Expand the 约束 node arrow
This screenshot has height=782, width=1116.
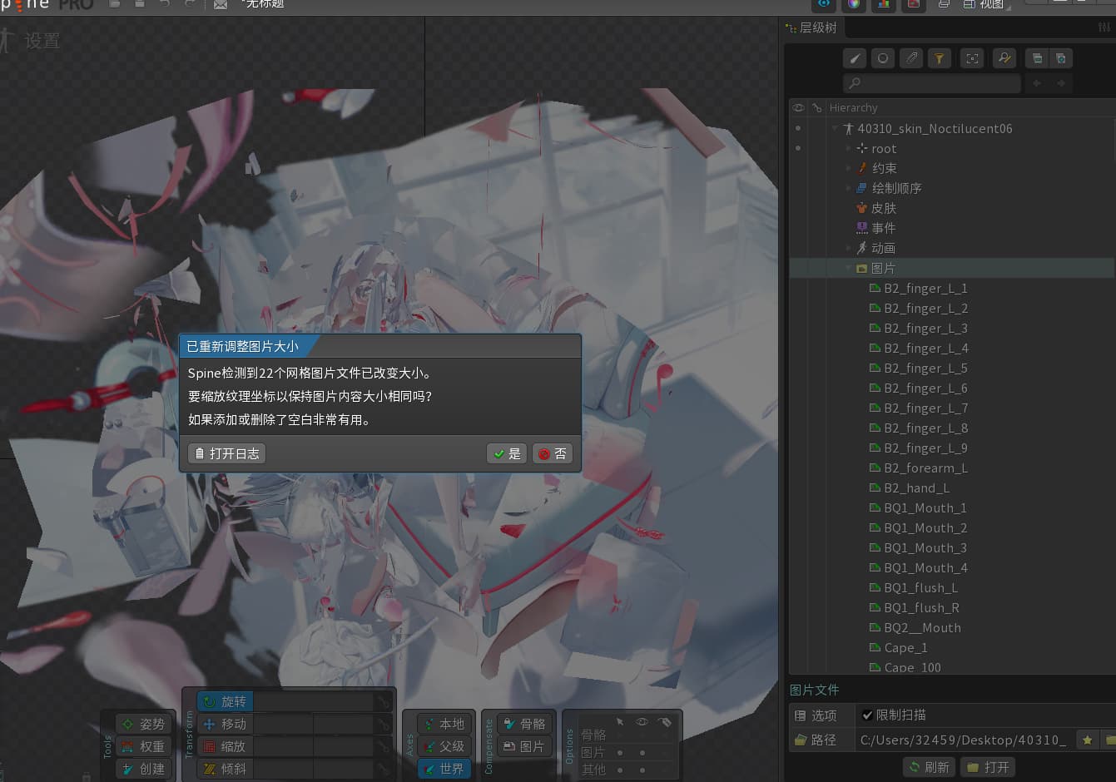click(848, 168)
